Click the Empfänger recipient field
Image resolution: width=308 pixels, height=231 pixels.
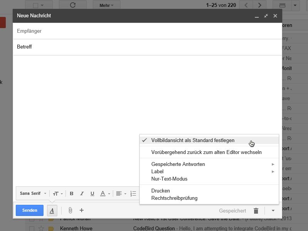point(147,31)
